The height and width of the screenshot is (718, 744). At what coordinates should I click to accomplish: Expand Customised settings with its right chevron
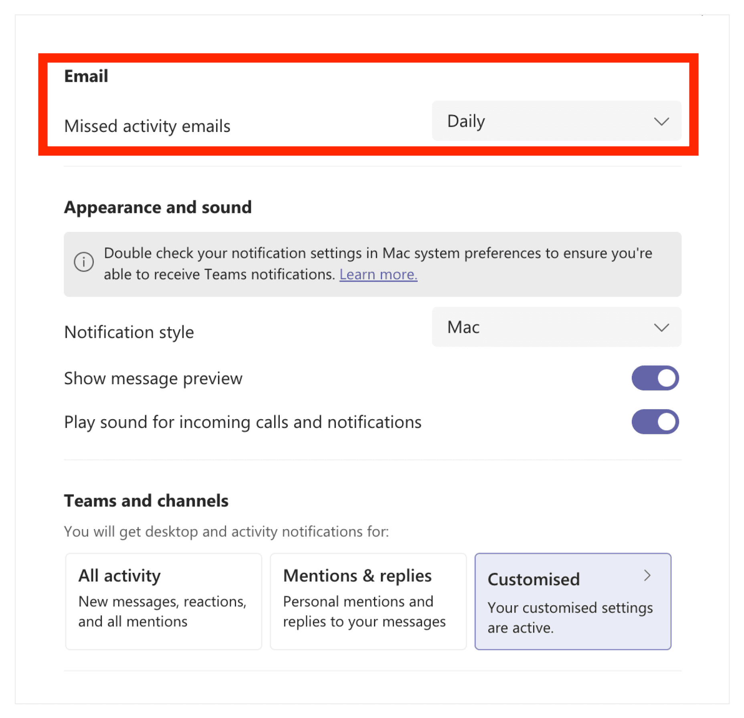647,576
